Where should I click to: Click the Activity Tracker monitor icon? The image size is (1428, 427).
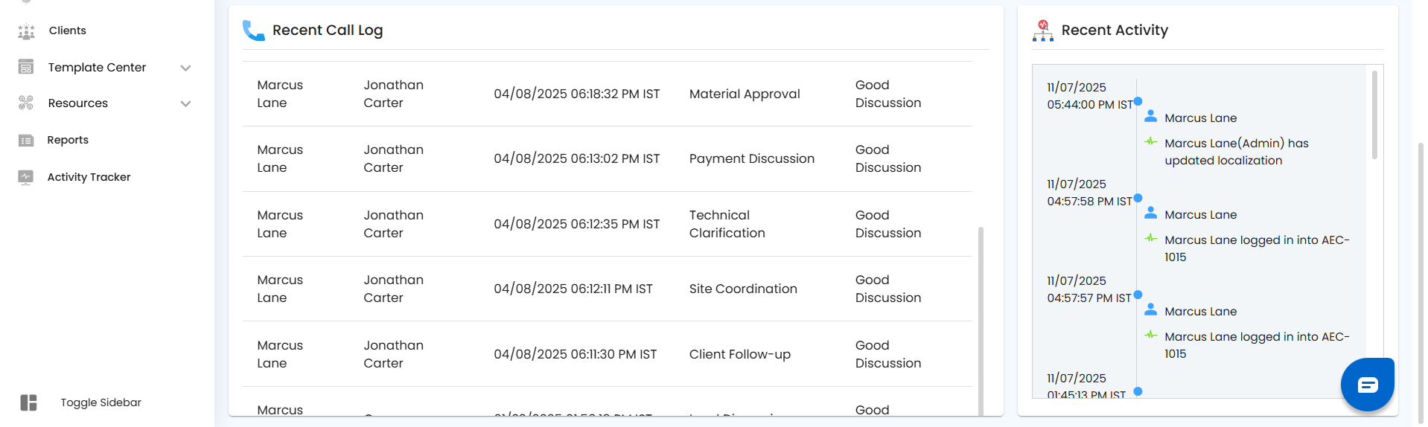pos(26,177)
